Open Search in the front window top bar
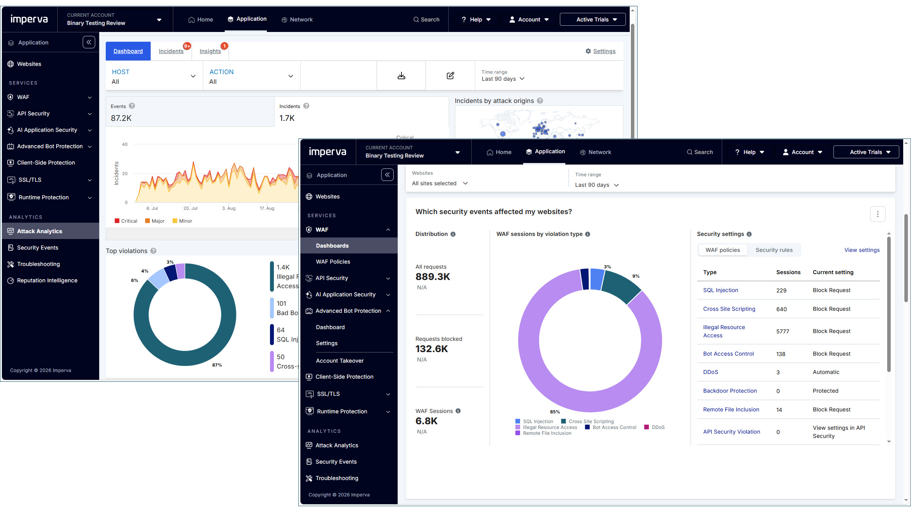 point(700,152)
